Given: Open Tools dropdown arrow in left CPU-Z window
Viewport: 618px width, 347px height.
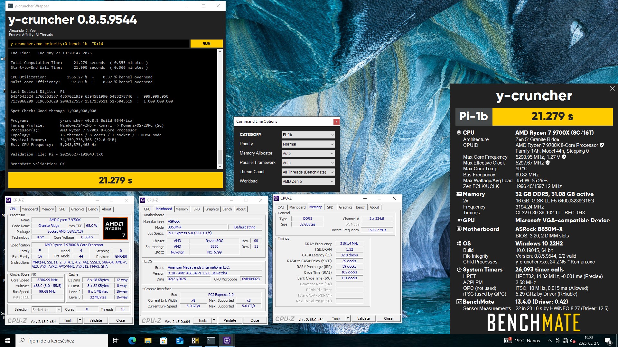Looking at the screenshot, I should (80, 321).
